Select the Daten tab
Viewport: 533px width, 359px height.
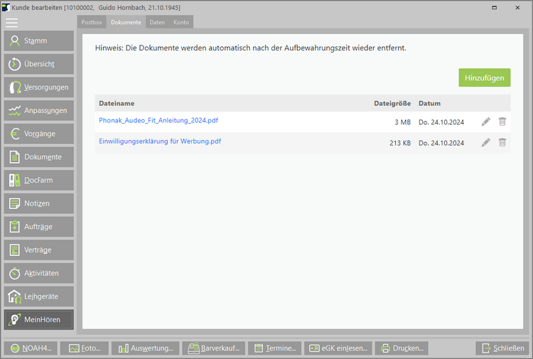pos(157,23)
